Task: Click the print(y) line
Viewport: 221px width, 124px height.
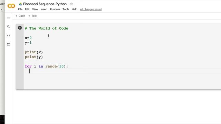Action: tap(34, 57)
